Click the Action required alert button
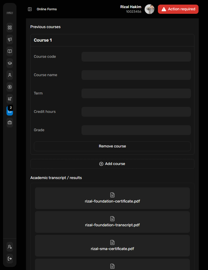The image size is (208, 270). 178,9
